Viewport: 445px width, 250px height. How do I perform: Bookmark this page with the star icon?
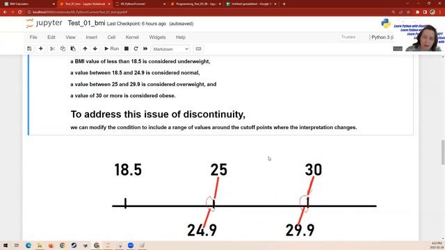[408, 12]
